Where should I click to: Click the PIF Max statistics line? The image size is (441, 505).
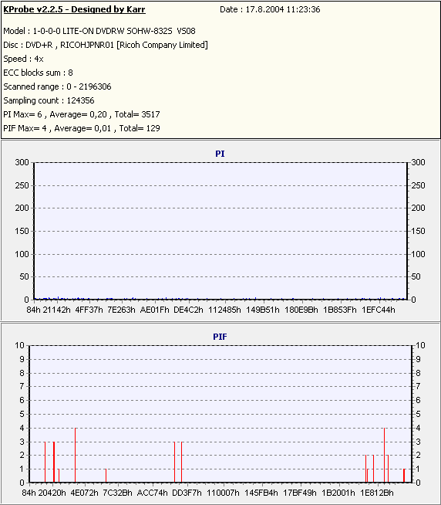pos(82,128)
